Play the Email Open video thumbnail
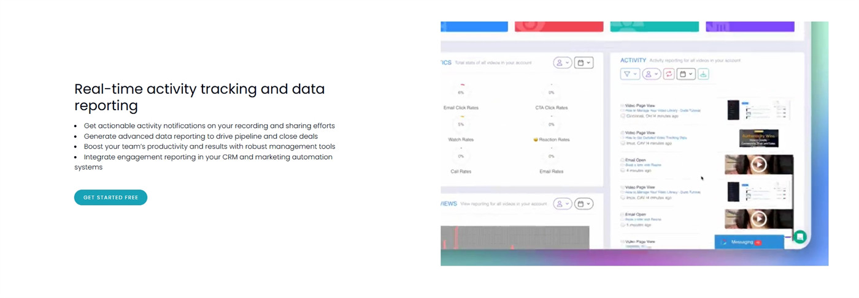 (x=759, y=165)
